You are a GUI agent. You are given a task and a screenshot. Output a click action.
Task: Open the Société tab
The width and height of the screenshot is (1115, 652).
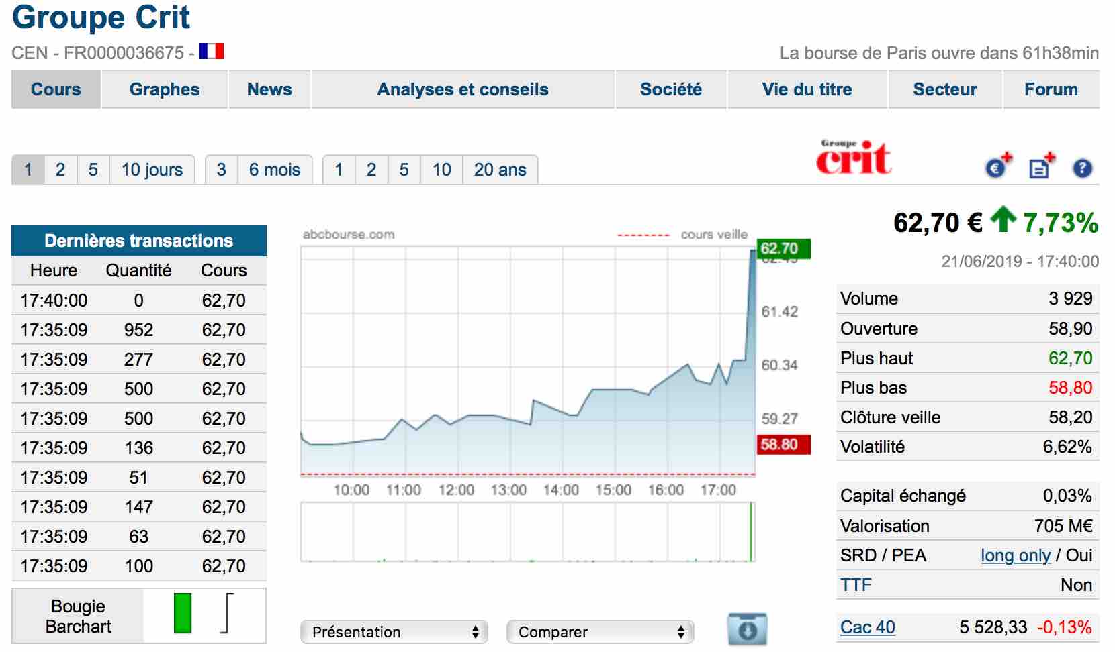coord(671,89)
